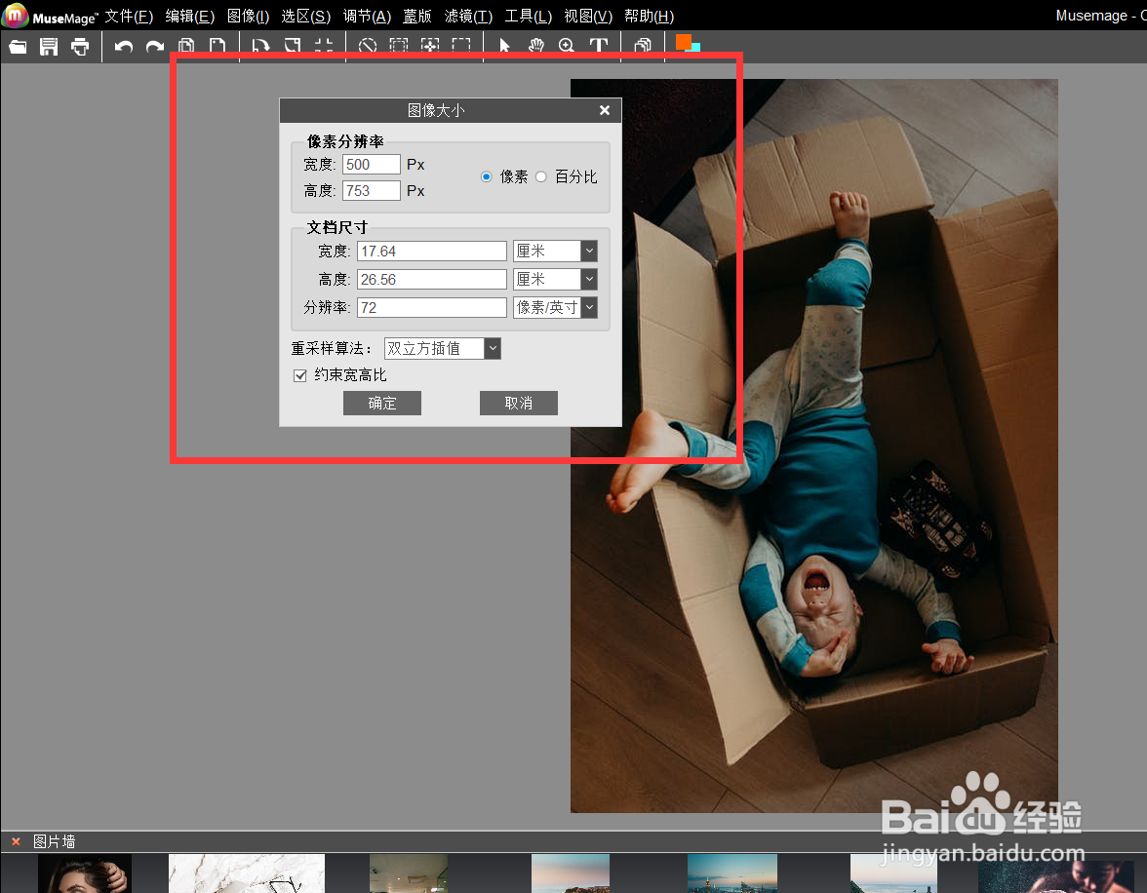This screenshot has height=893, width=1147.
Task: Close the 图片墙 panel
Action: [16, 841]
